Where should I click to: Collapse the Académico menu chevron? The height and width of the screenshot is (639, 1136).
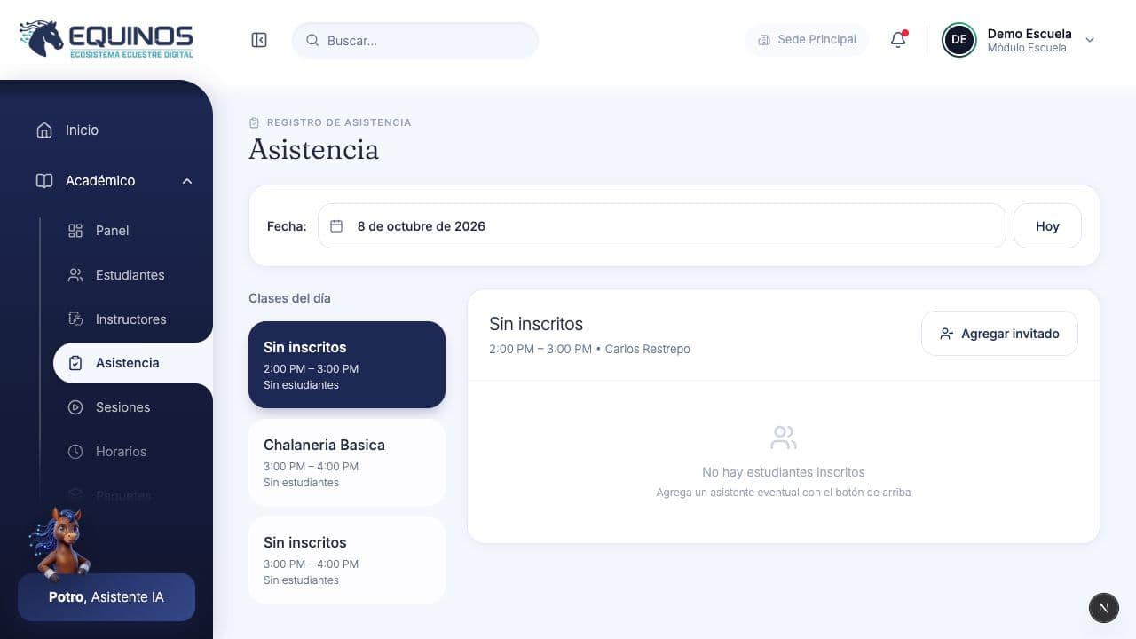coord(187,181)
